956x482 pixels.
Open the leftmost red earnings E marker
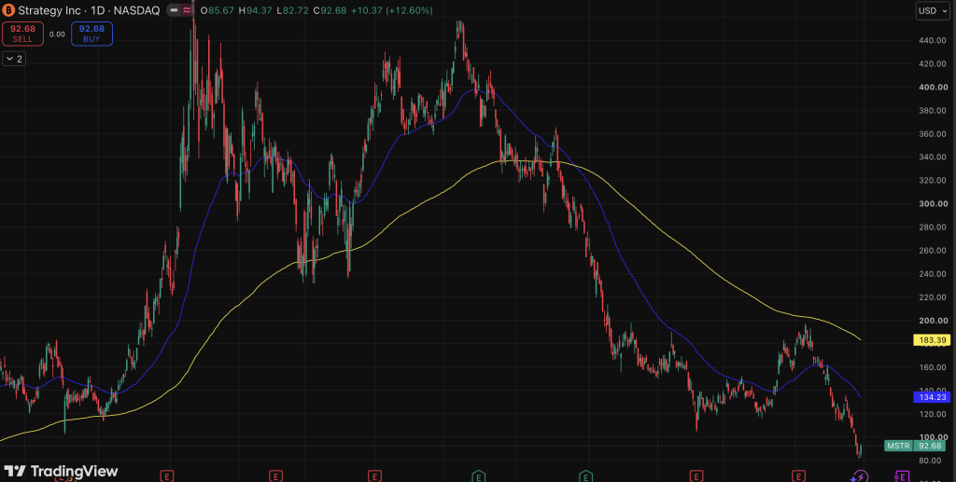coord(167,475)
